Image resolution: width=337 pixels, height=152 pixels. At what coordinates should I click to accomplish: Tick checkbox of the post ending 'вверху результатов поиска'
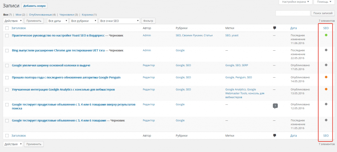tap(7, 105)
